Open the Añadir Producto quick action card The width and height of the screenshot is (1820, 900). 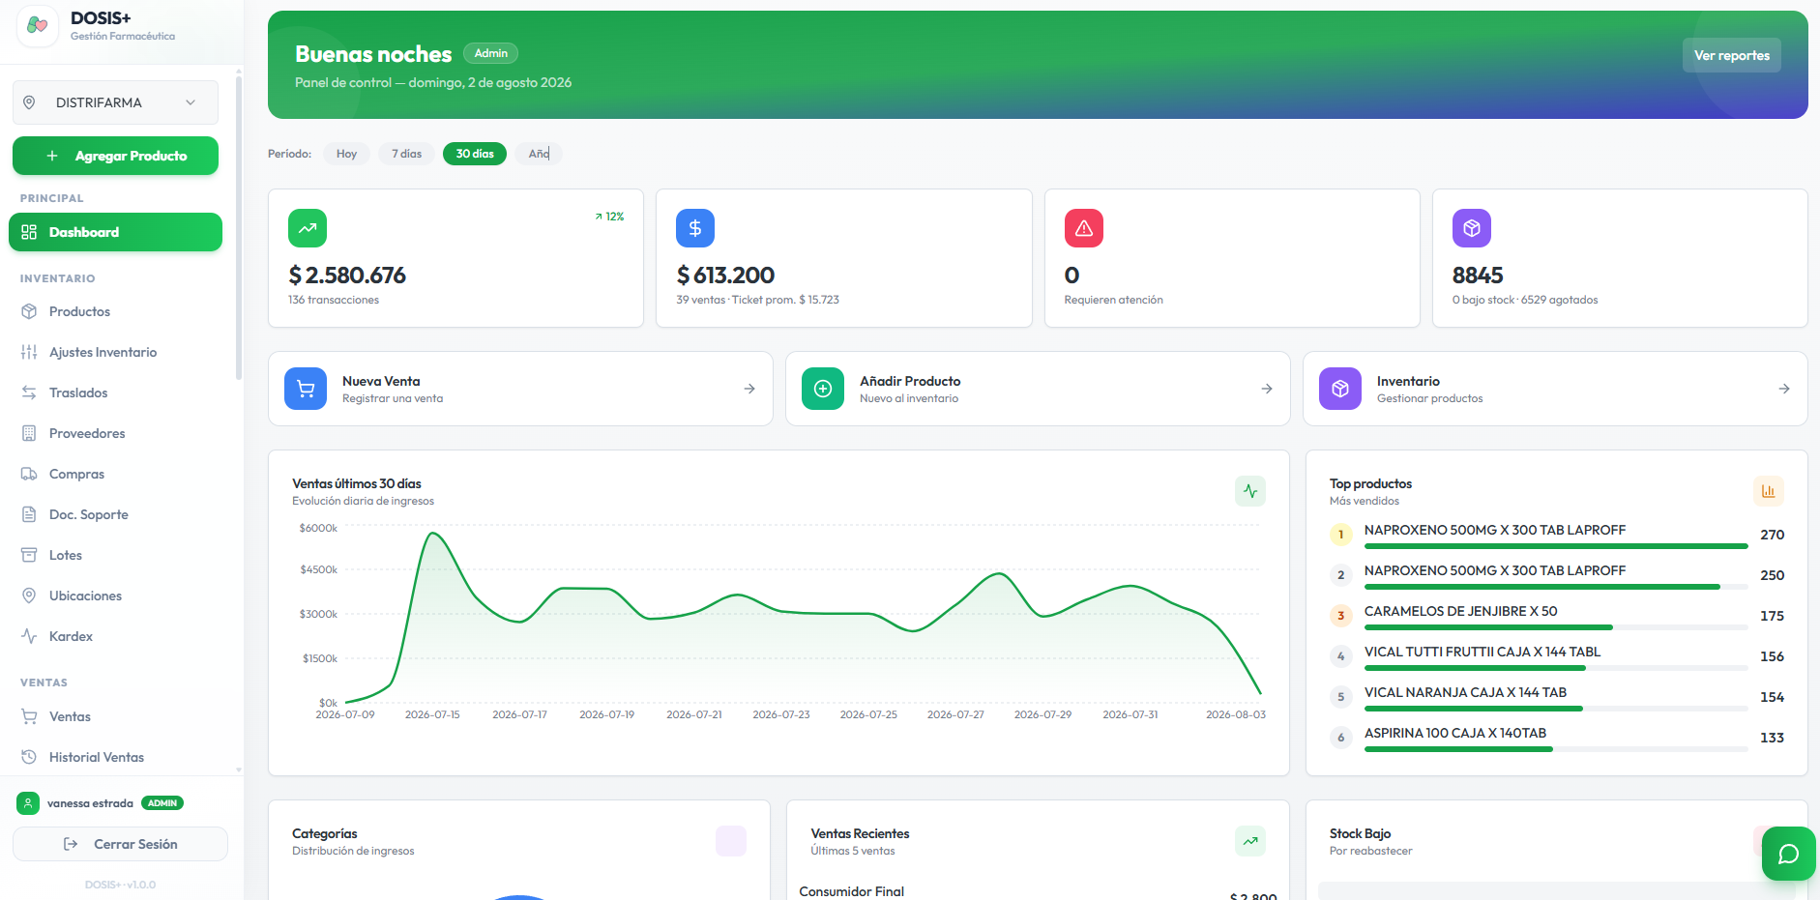pyautogui.click(x=1038, y=389)
